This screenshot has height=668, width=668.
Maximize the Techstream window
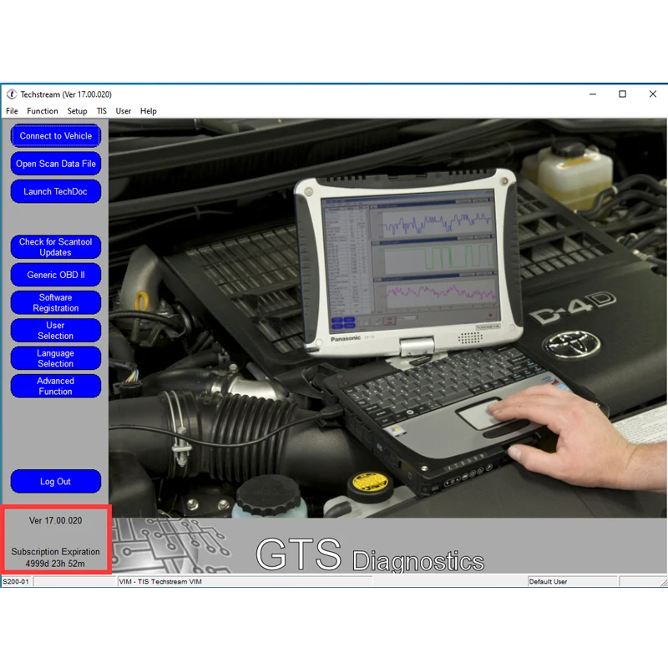(622, 94)
